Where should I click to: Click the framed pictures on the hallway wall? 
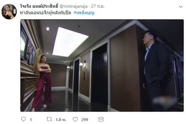click(28, 47)
